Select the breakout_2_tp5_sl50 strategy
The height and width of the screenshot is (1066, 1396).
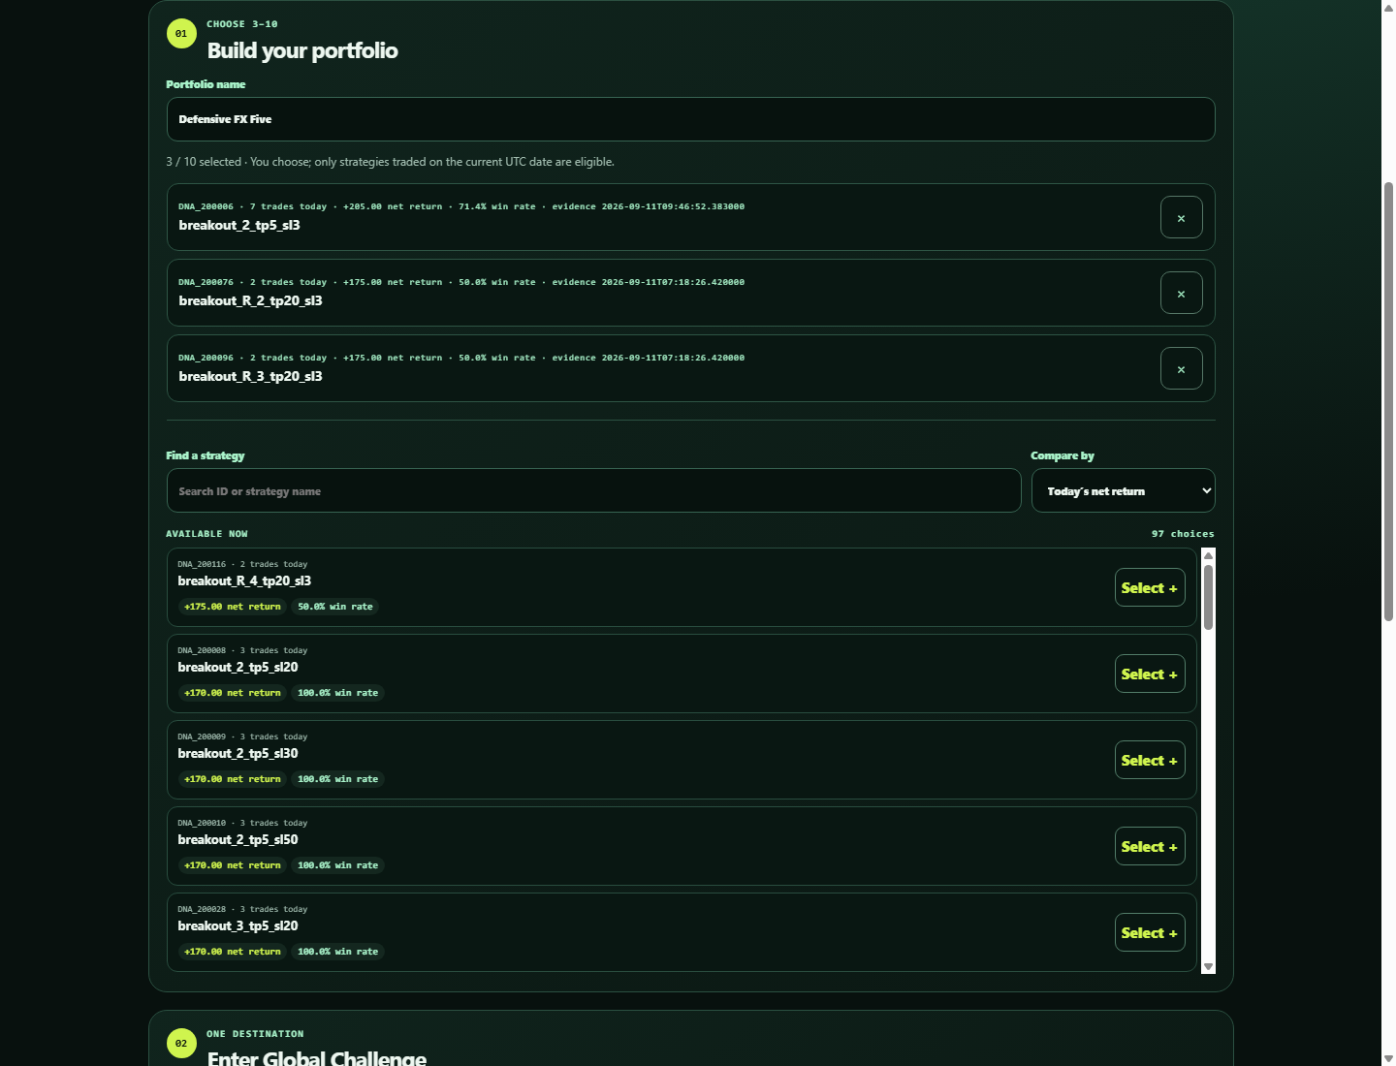pyautogui.click(x=1150, y=846)
